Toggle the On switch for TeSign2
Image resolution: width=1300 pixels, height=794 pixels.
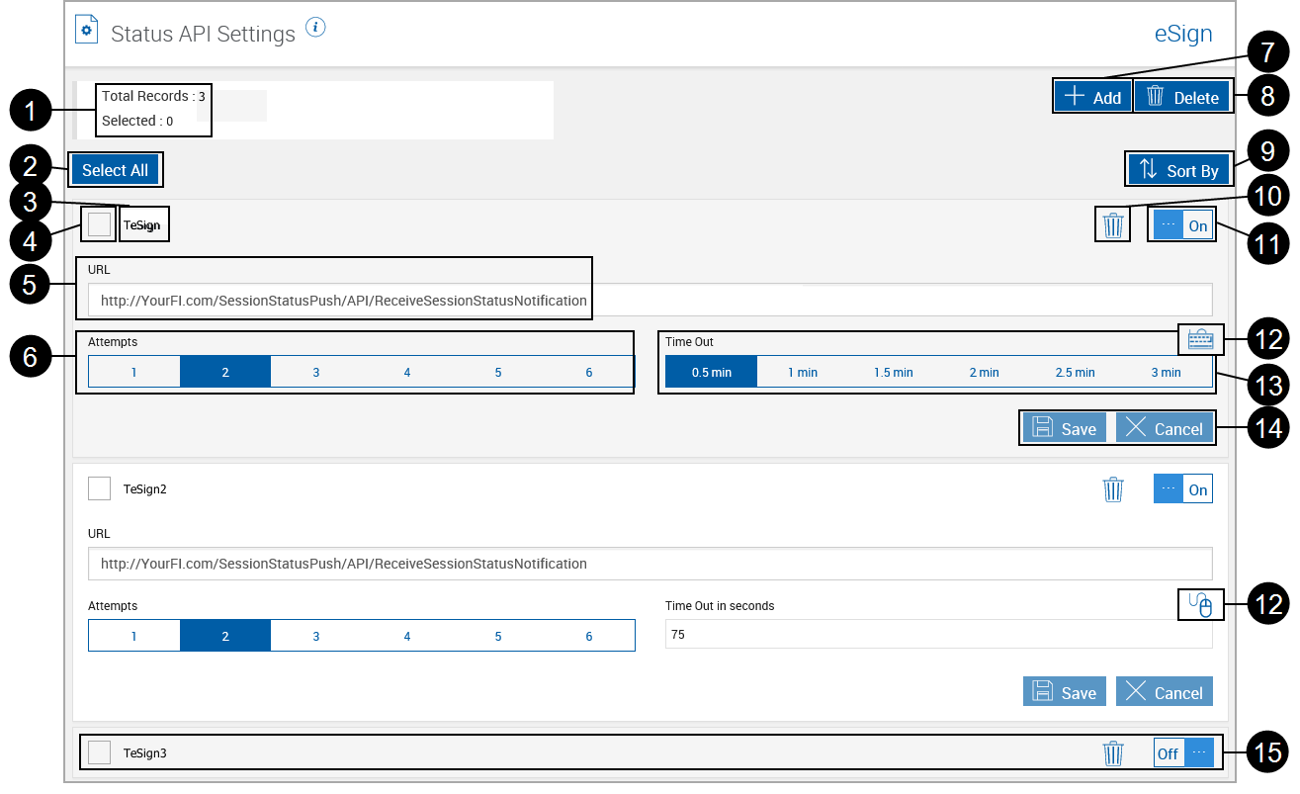point(1183,489)
